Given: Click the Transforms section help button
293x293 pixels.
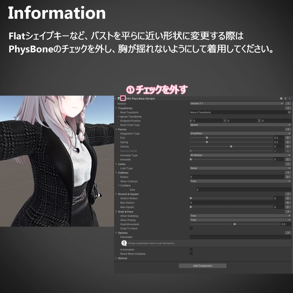Looking at the screenshot, I should click(288, 108).
